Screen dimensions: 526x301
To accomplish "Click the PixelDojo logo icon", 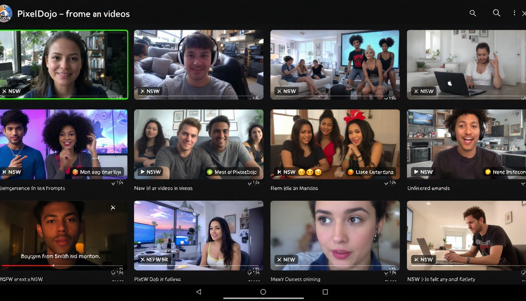I will coord(6,14).
